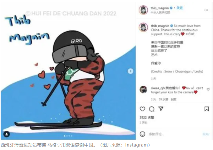Select second carousel dot indicator
213x150 pixels.
click(67, 136)
